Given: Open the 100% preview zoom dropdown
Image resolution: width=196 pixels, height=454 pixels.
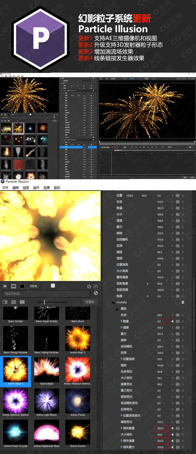Looking at the screenshot, I should 34,286.
